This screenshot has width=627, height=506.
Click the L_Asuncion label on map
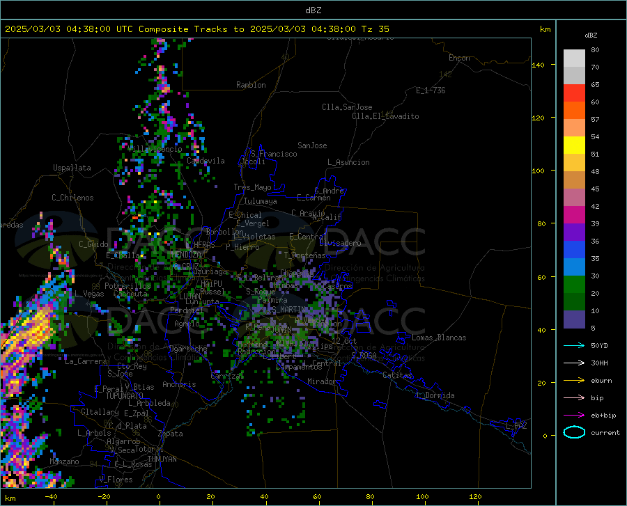pyautogui.click(x=348, y=162)
